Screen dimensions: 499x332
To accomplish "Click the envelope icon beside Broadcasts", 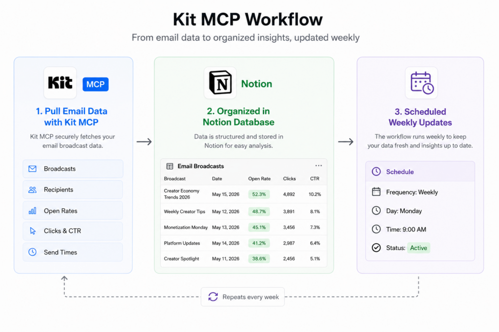I will point(33,169).
